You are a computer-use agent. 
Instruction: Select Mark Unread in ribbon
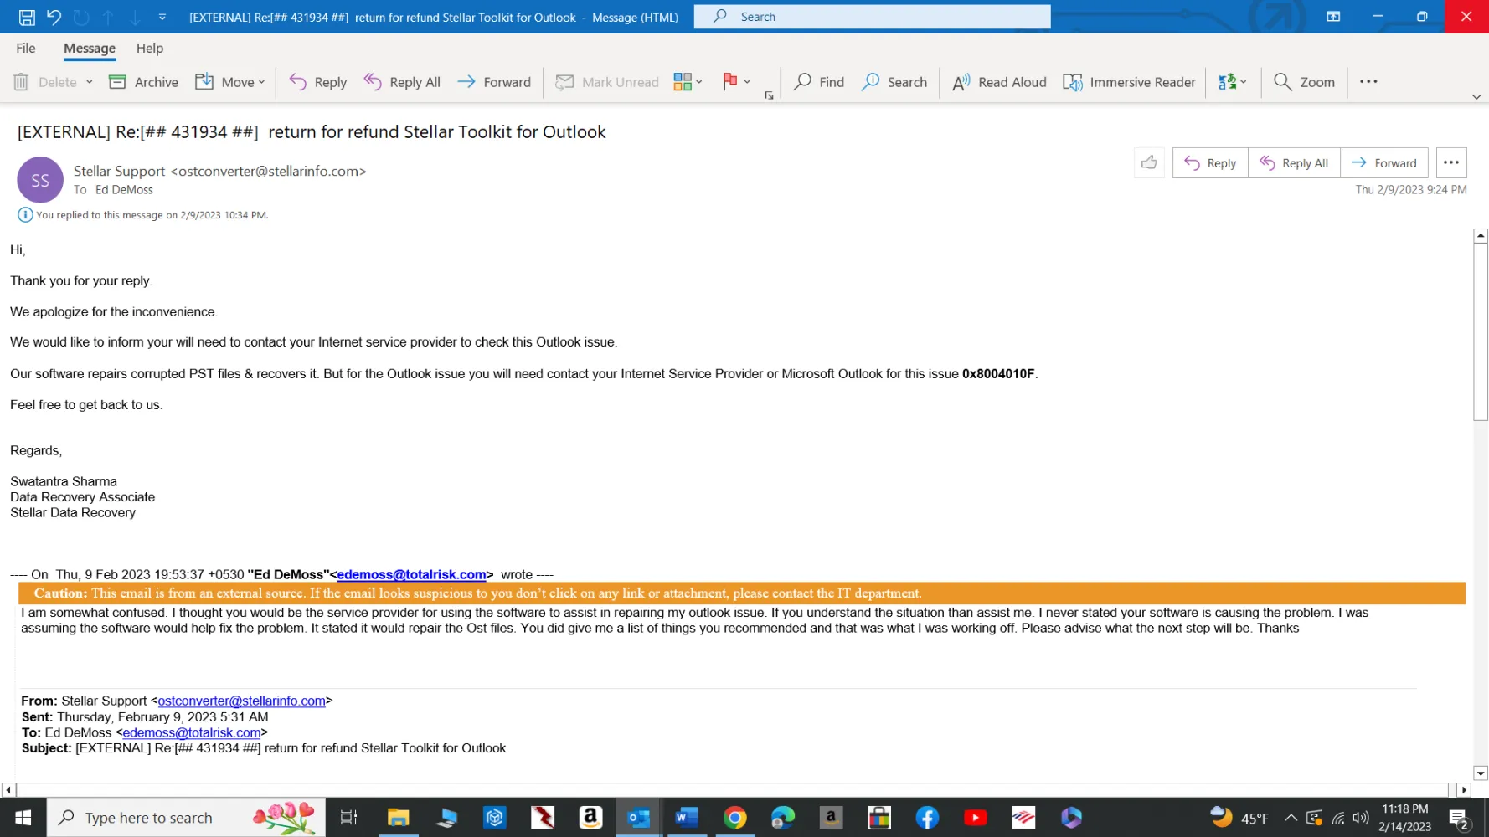tap(607, 81)
